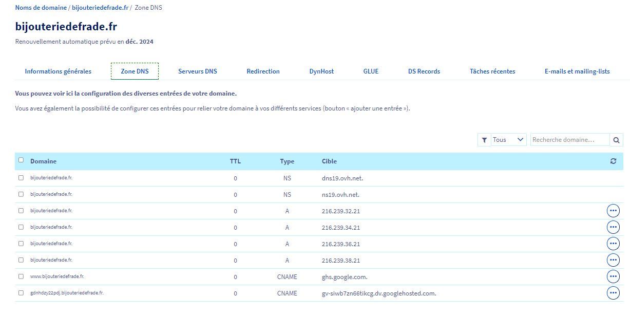Open the Redirection tab
The height and width of the screenshot is (314, 630).
click(263, 71)
